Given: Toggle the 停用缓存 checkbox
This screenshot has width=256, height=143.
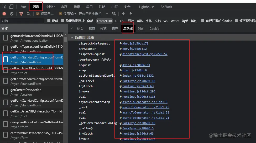Looking at the screenshot, I should tap(60, 14).
